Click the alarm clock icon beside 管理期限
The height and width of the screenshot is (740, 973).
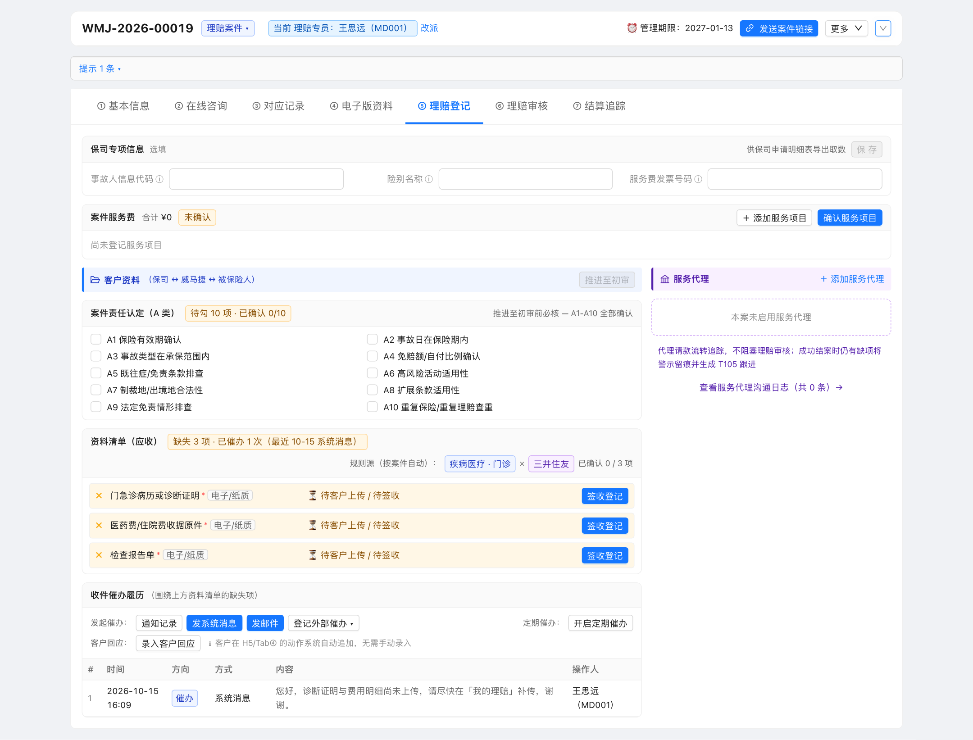632,28
